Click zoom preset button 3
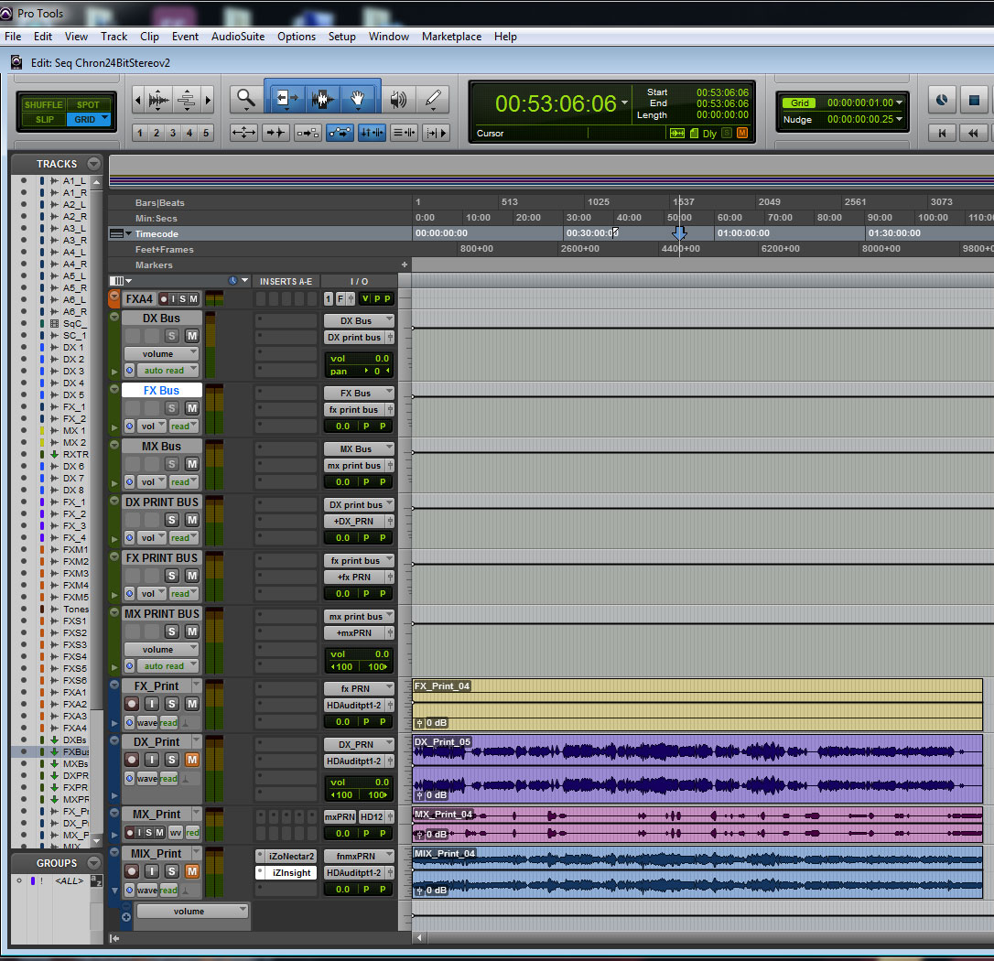994x961 pixels. pyautogui.click(x=172, y=133)
